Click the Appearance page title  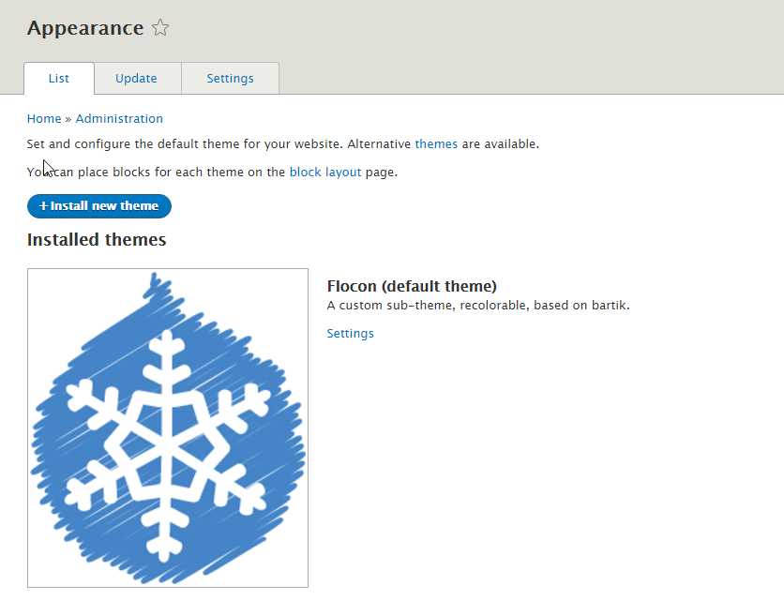[85, 28]
